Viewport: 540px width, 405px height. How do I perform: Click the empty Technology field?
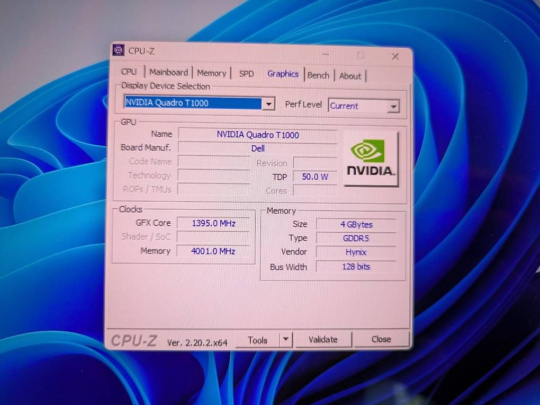coord(214,175)
